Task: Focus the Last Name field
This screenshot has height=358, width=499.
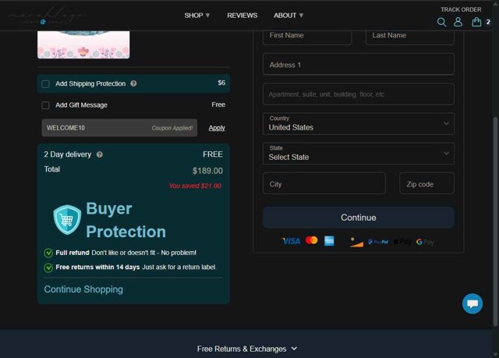Action: pos(410,36)
